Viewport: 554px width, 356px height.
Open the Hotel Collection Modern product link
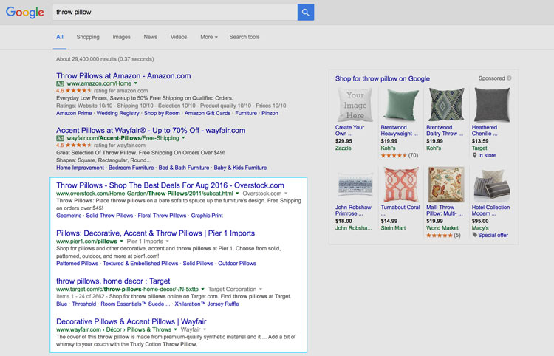tap(490, 210)
